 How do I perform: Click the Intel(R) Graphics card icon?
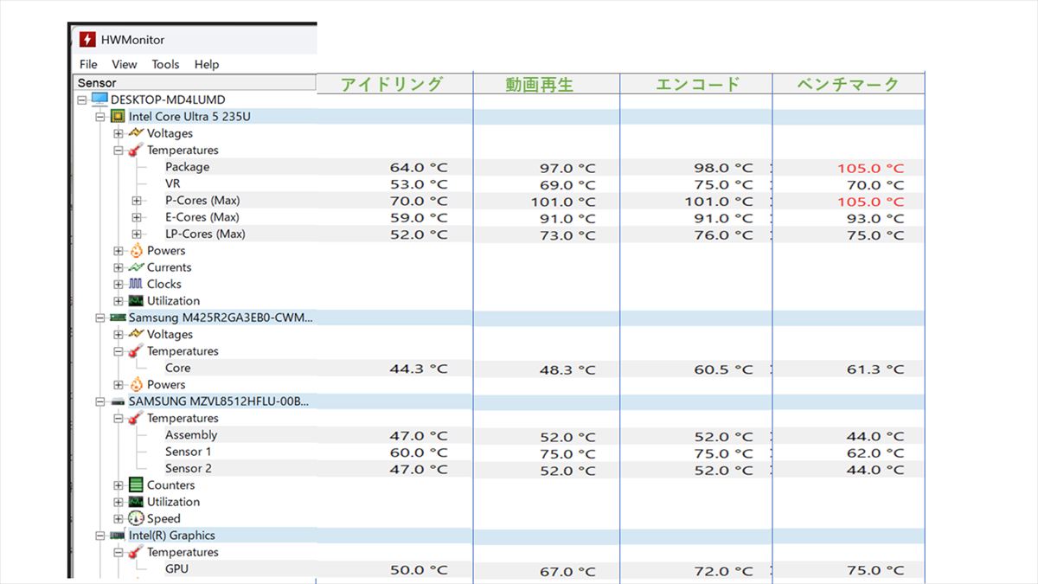coord(118,536)
